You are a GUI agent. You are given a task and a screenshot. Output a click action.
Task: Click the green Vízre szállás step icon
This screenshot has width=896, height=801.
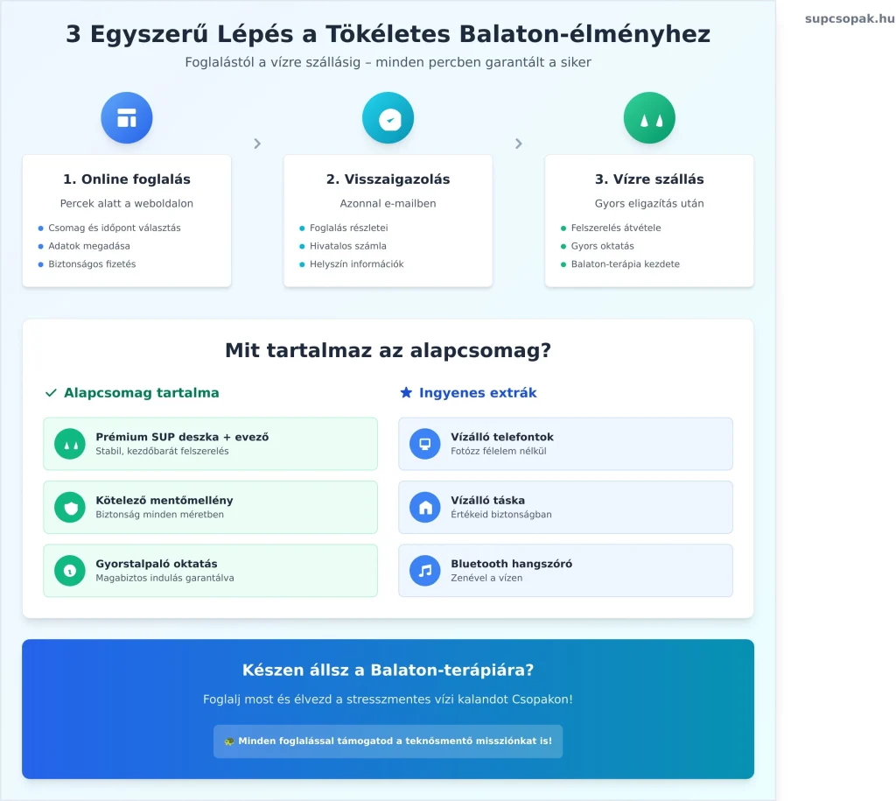click(x=649, y=118)
